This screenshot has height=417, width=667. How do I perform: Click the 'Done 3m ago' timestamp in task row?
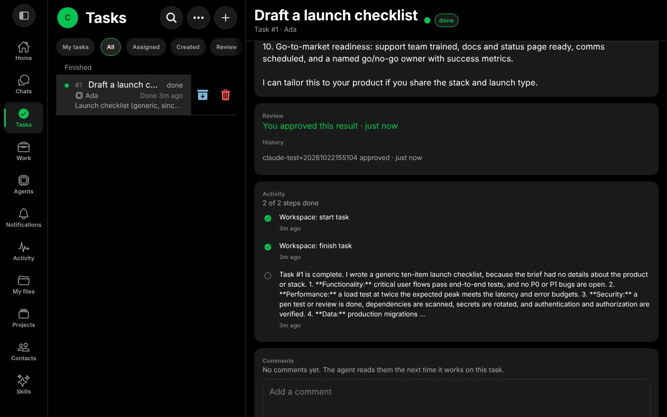[x=162, y=95]
